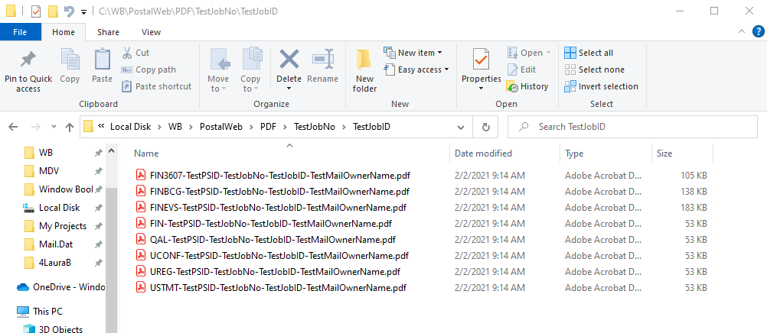Click the refresh button beside the address bar

point(486,127)
